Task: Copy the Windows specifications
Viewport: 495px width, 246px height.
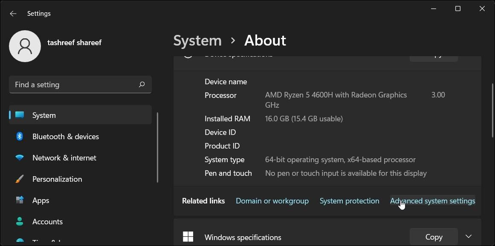Action: coord(434,237)
